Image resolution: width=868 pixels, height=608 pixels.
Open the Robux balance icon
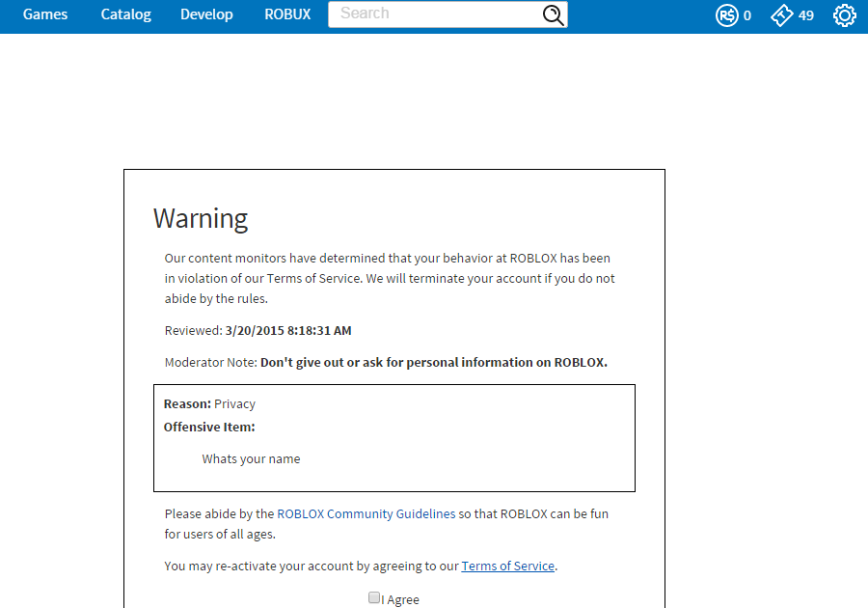[727, 14]
